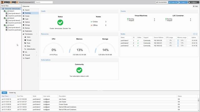The image size is (200, 112).
Task: Click the Replication icon in menu
Action: point(23,31)
